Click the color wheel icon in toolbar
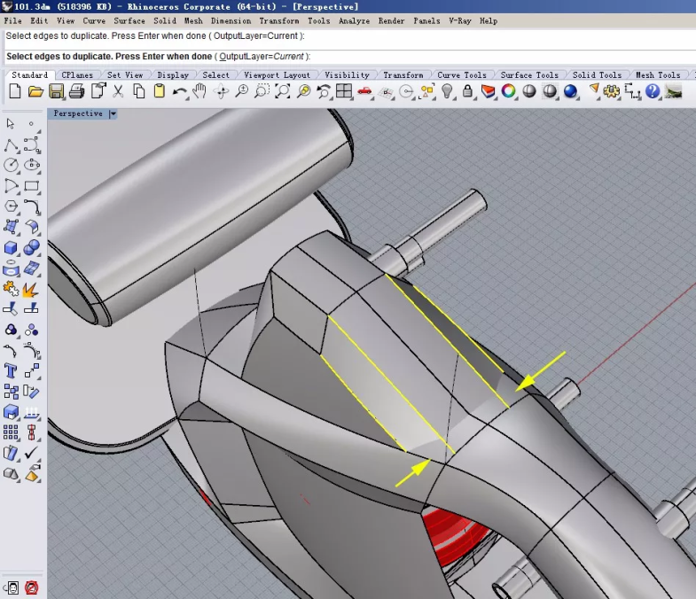This screenshot has width=696, height=599. (x=509, y=91)
